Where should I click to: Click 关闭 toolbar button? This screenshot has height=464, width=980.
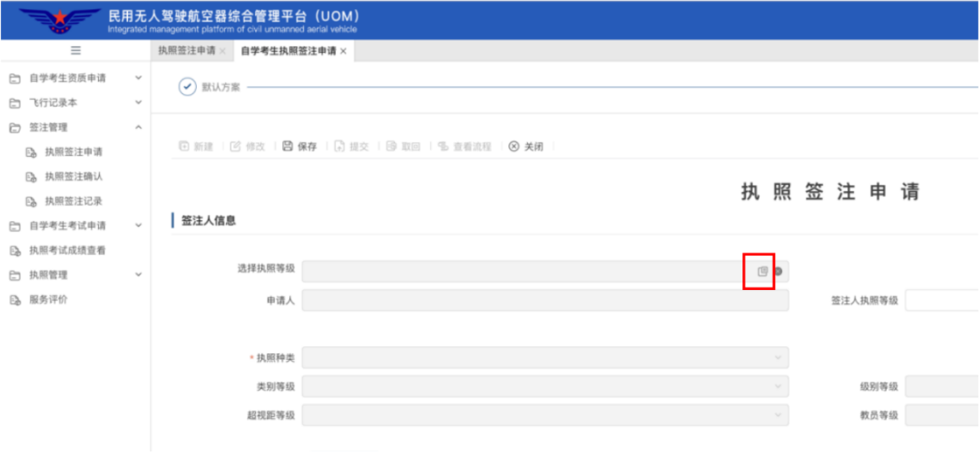(525, 147)
